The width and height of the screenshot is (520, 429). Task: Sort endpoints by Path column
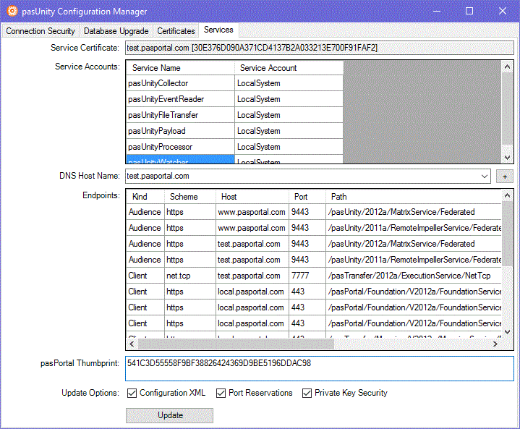(414, 197)
